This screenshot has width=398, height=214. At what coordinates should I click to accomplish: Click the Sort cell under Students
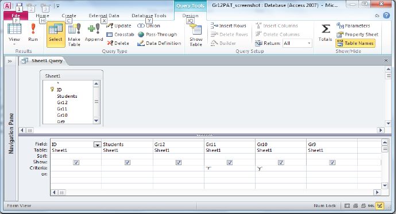pyautogui.click(x=127, y=156)
